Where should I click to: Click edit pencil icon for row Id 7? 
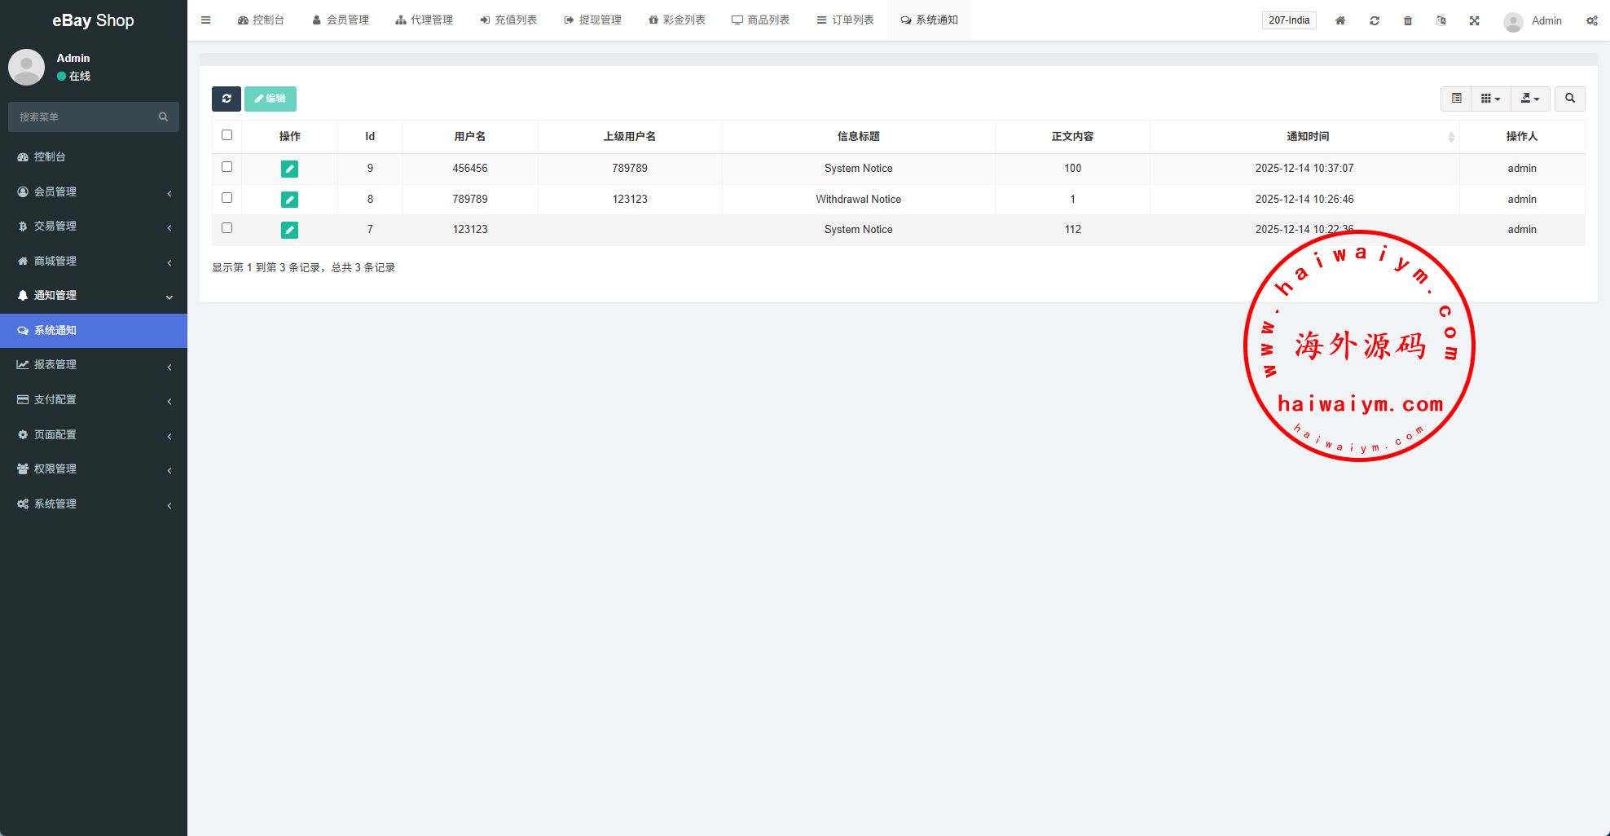click(289, 230)
